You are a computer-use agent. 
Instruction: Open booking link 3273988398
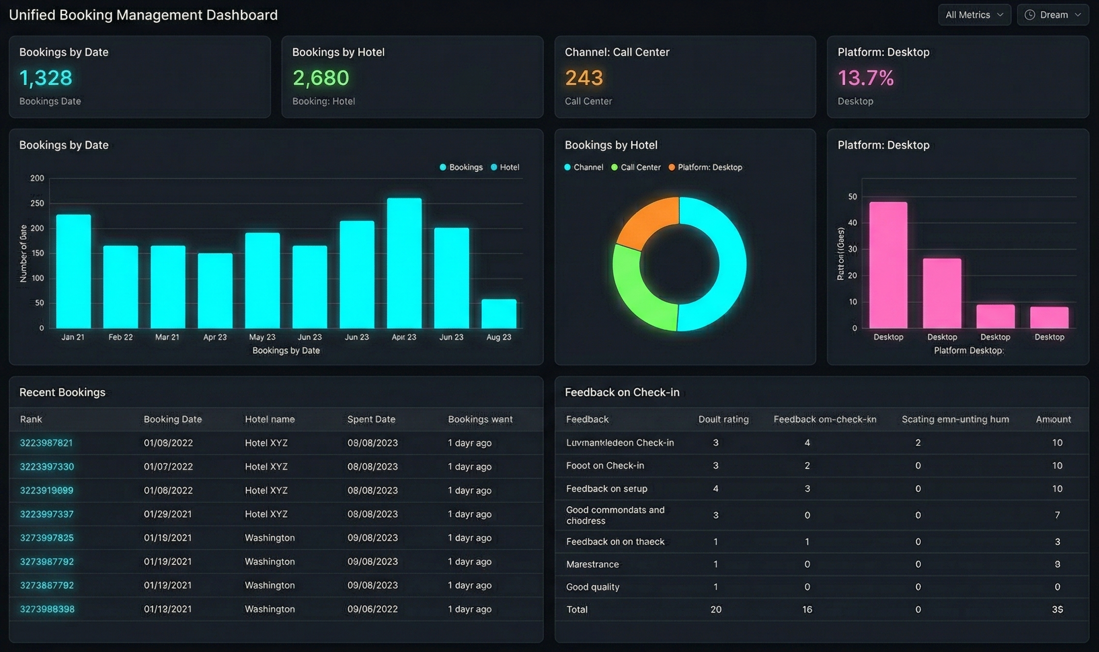tap(47, 609)
